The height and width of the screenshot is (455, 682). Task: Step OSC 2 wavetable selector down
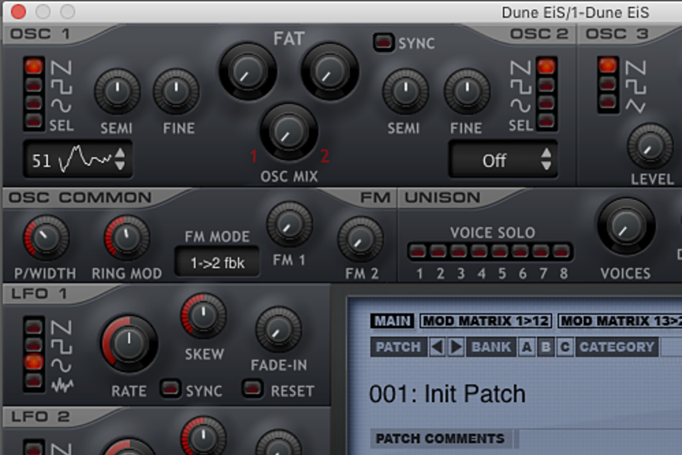pos(546,166)
